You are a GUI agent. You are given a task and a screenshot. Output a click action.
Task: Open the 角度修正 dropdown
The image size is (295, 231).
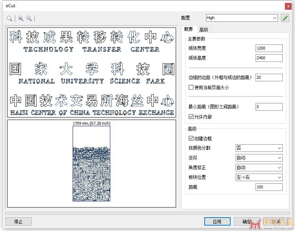pos(259,168)
